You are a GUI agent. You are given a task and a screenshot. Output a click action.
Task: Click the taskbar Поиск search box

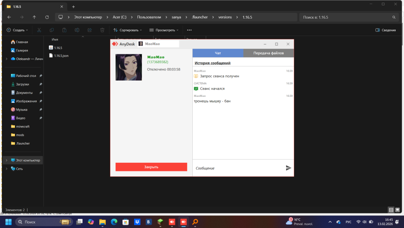tap(44, 222)
